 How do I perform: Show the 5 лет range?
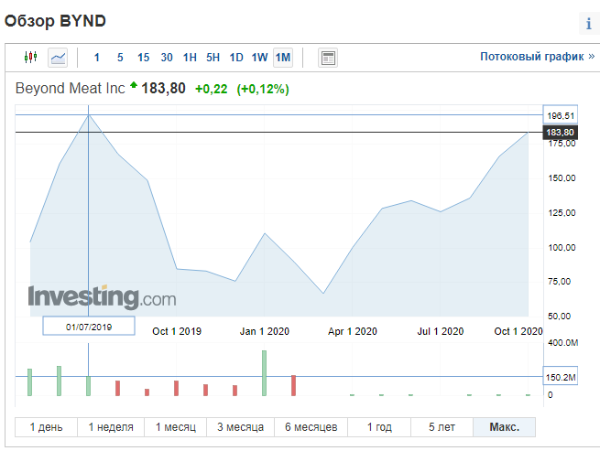click(x=442, y=427)
